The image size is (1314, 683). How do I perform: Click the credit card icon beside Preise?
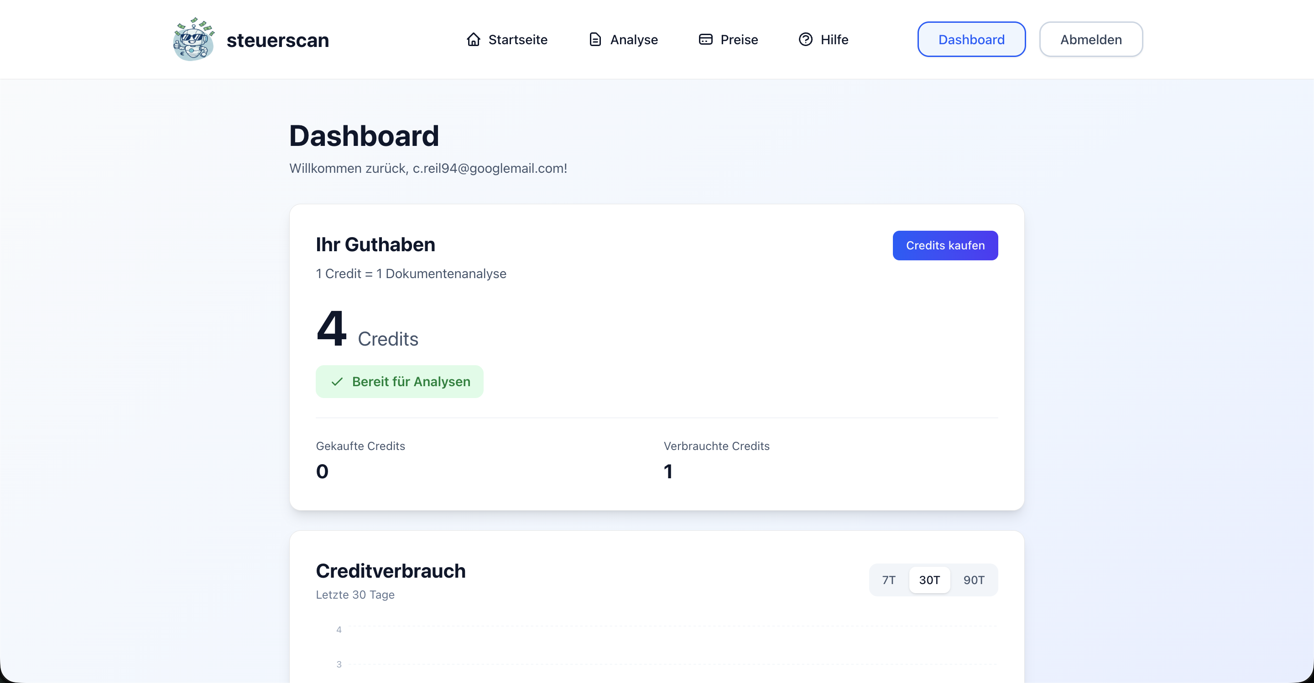705,39
